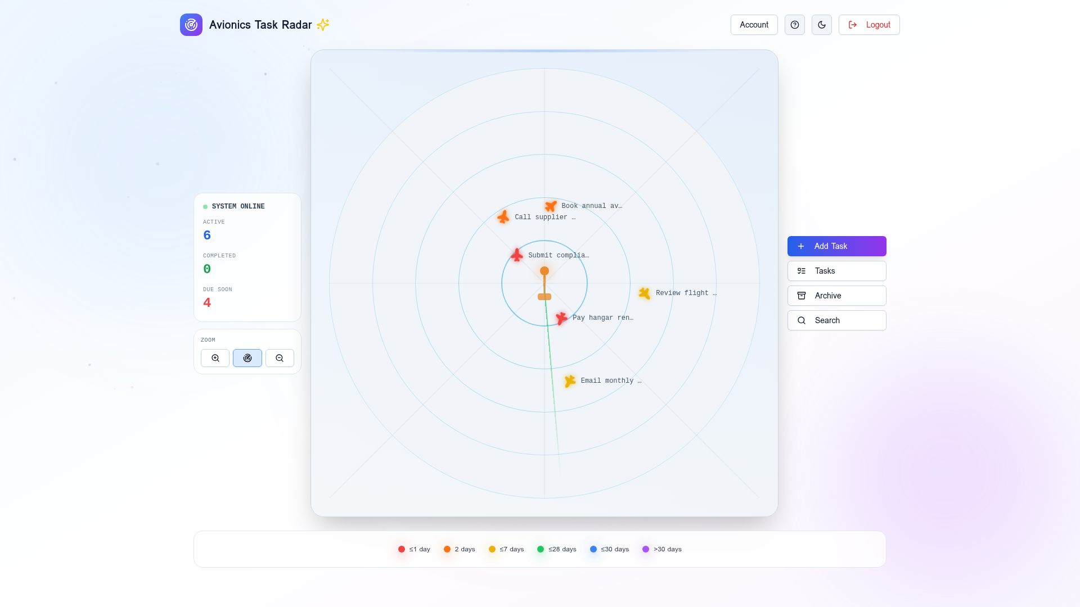Click the green ≤28 days legend dot
The height and width of the screenshot is (607, 1080).
(541, 549)
